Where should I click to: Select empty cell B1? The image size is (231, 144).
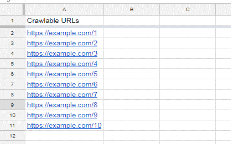(x=132, y=21)
